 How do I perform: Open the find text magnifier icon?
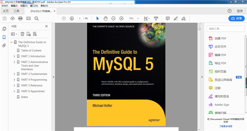[x=36, y=18]
